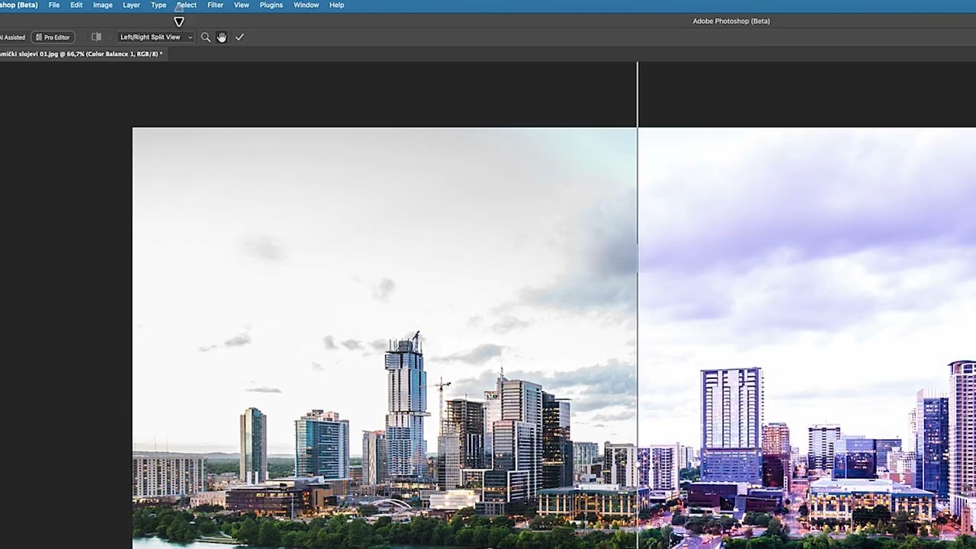
Task: Open the Plugins menu
Action: (x=271, y=5)
